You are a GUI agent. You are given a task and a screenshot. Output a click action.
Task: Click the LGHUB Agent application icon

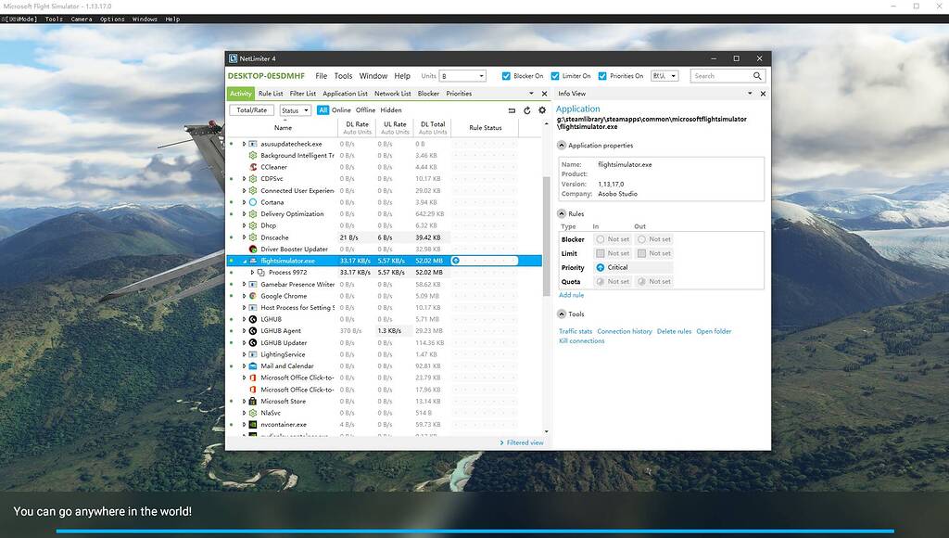[252, 330]
